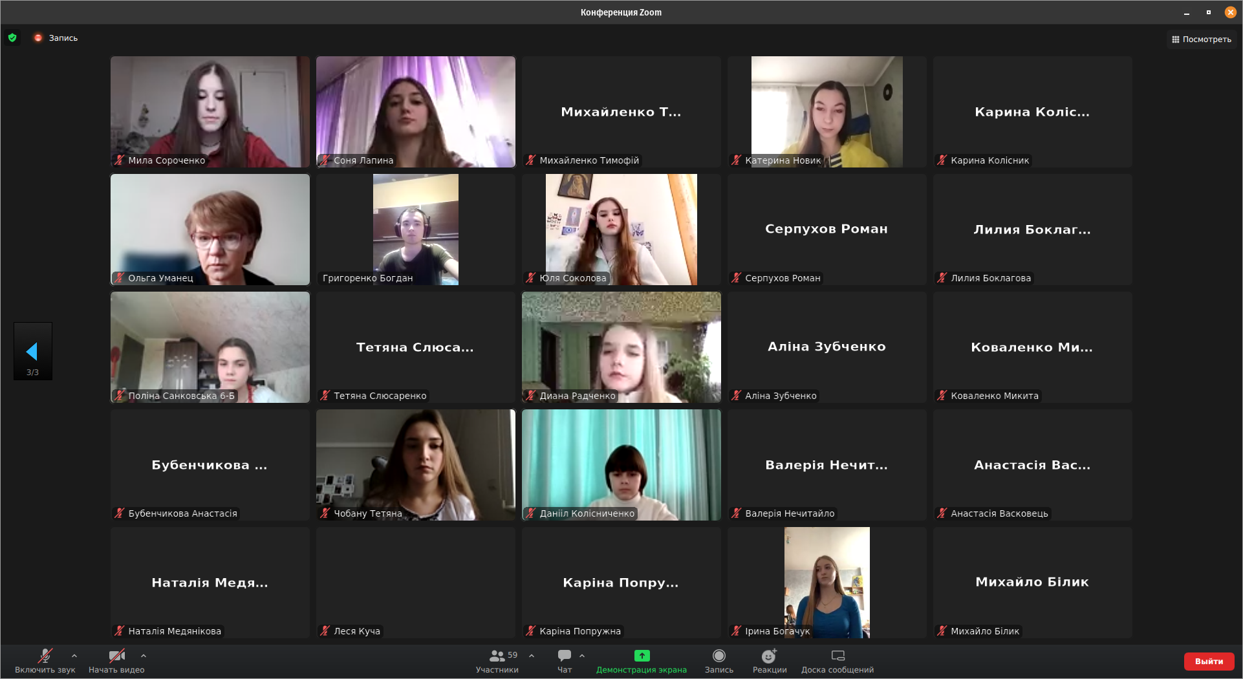Click the red recording indicator icon
Viewport: 1243px width, 679px height.
pyautogui.click(x=38, y=38)
